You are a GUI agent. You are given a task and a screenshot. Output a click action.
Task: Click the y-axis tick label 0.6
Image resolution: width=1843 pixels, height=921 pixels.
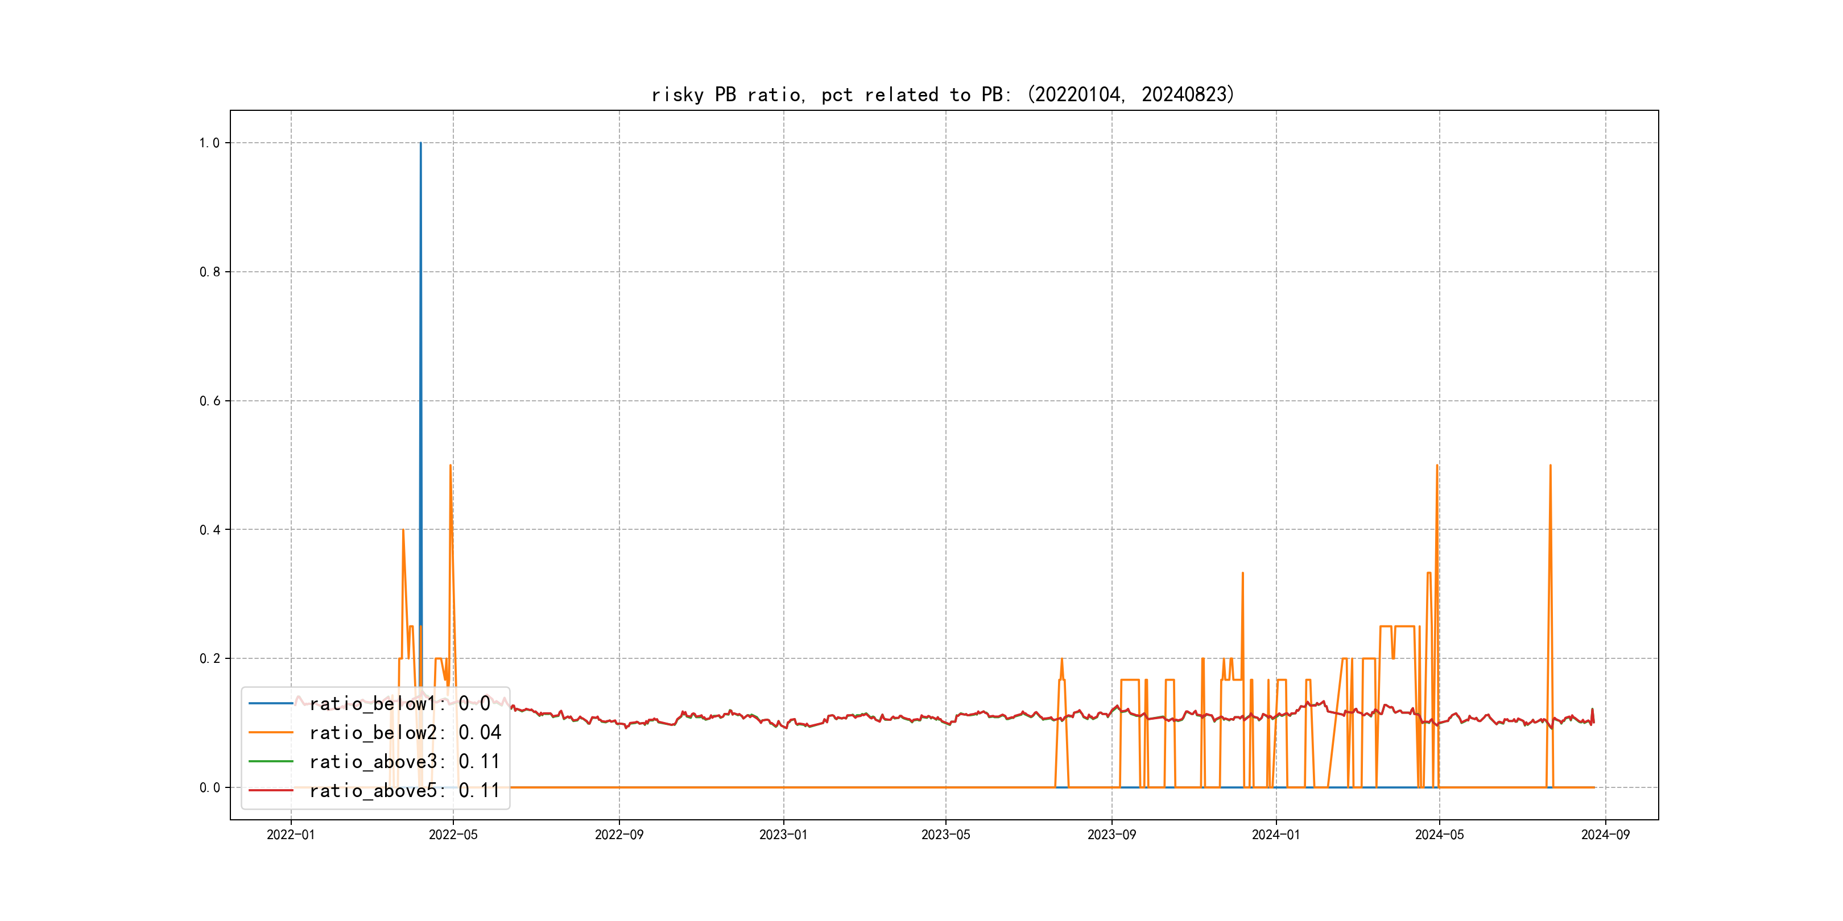(210, 401)
